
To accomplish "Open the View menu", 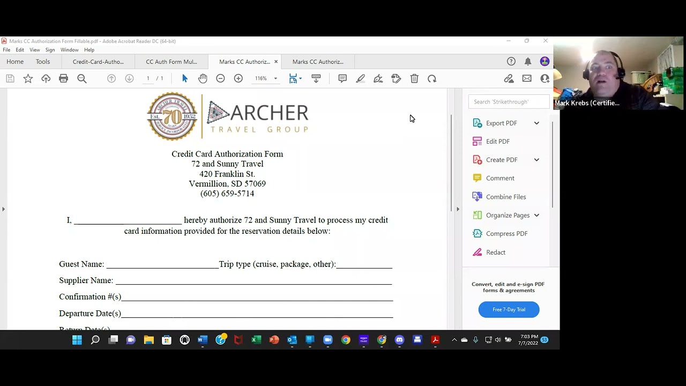I will 35,50.
